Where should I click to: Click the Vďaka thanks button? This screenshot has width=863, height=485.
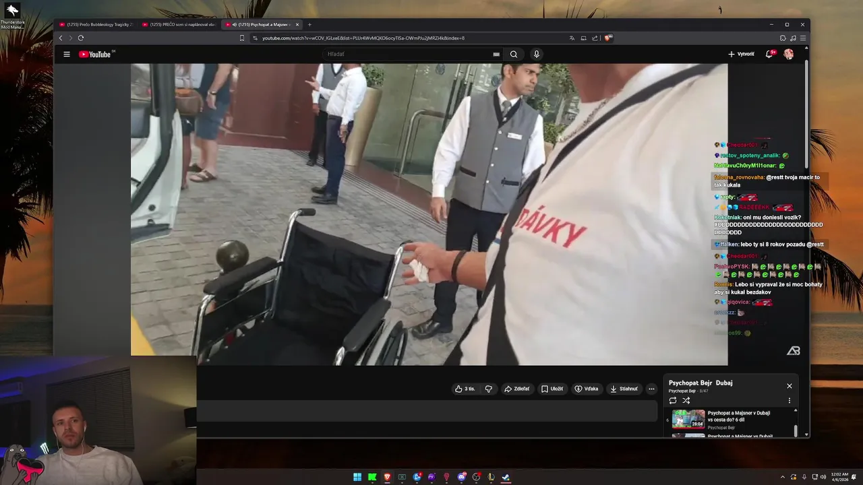[x=586, y=389]
